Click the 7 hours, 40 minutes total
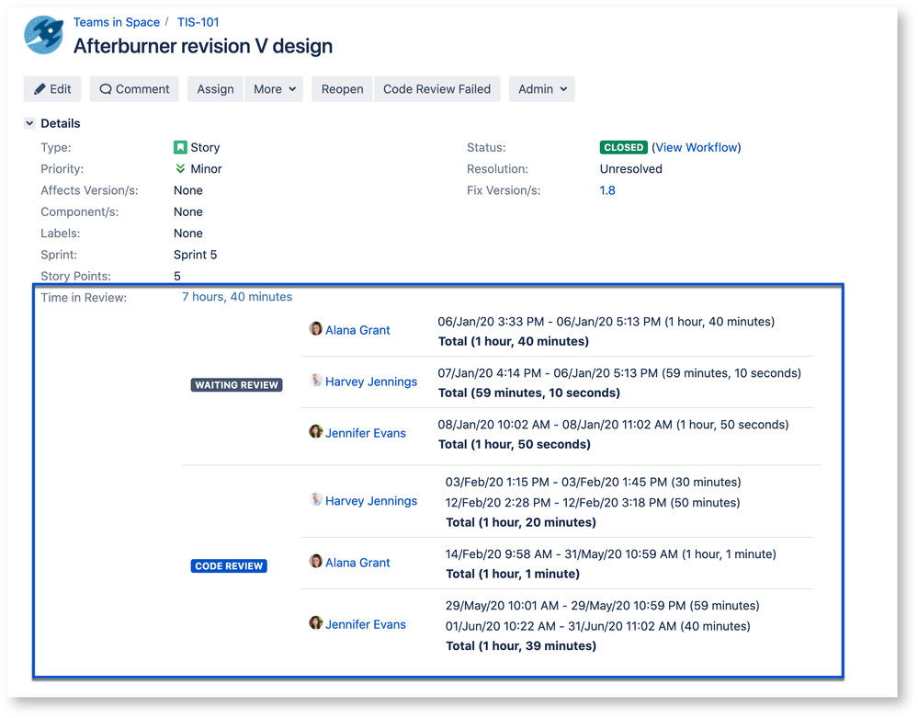The image size is (918, 718). coord(236,297)
